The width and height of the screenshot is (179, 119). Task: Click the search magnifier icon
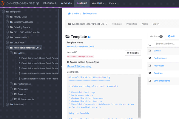point(150,45)
